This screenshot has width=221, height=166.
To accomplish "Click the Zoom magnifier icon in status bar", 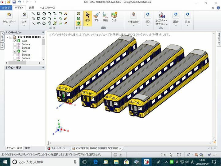I will pyautogui.click(x=201, y=155).
